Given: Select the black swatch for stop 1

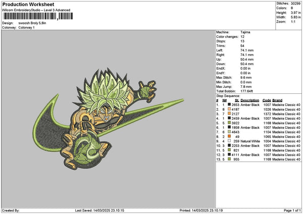Looking at the screenshot, I should (230, 104).
